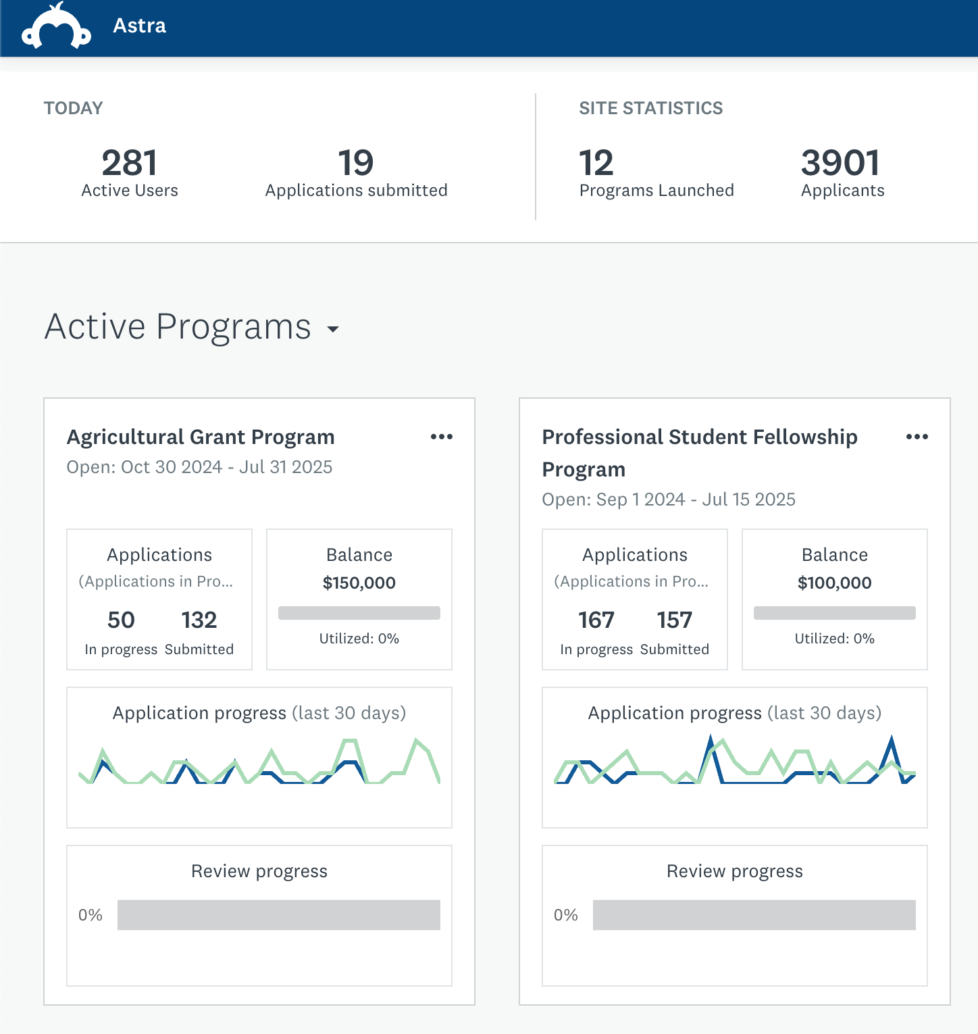
Task: Click the $100,000 Balance panel
Action: pyautogui.click(x=834, y=599)
